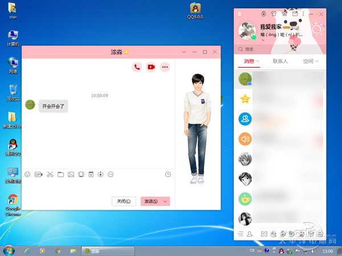Click the add friend icon at QQ panel bottom
The height and width of the screenshot is (256, 342).
coord(250,234)
